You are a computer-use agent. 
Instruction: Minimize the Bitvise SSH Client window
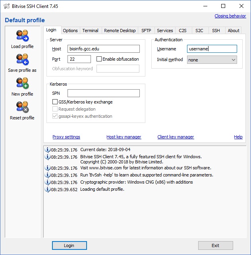point(205,6)
